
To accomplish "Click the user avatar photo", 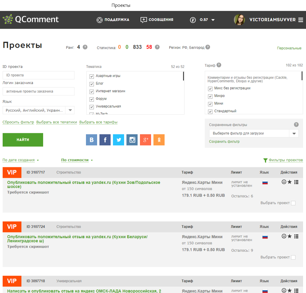I will click(x=239, y=20).
